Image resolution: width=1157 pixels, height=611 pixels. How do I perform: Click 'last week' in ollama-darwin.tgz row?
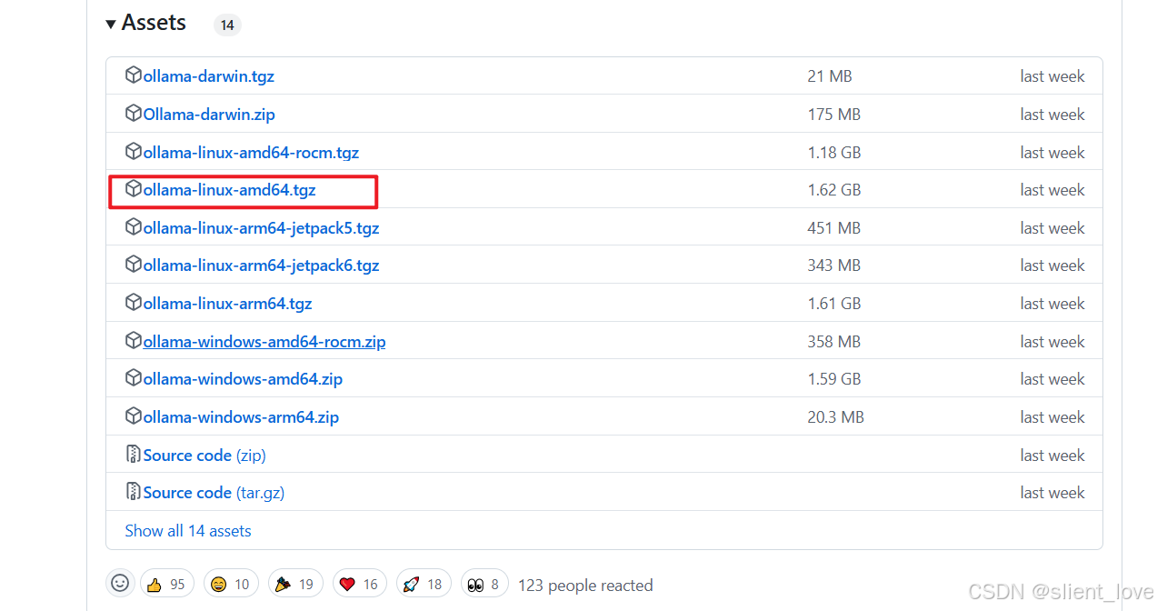tap(1052, 76)
